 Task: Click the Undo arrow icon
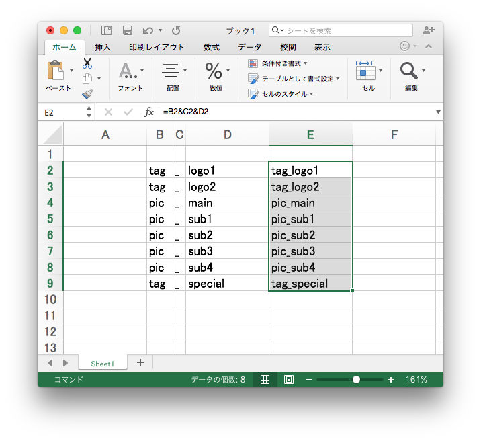pyautogui.click(x=148, y=30)
